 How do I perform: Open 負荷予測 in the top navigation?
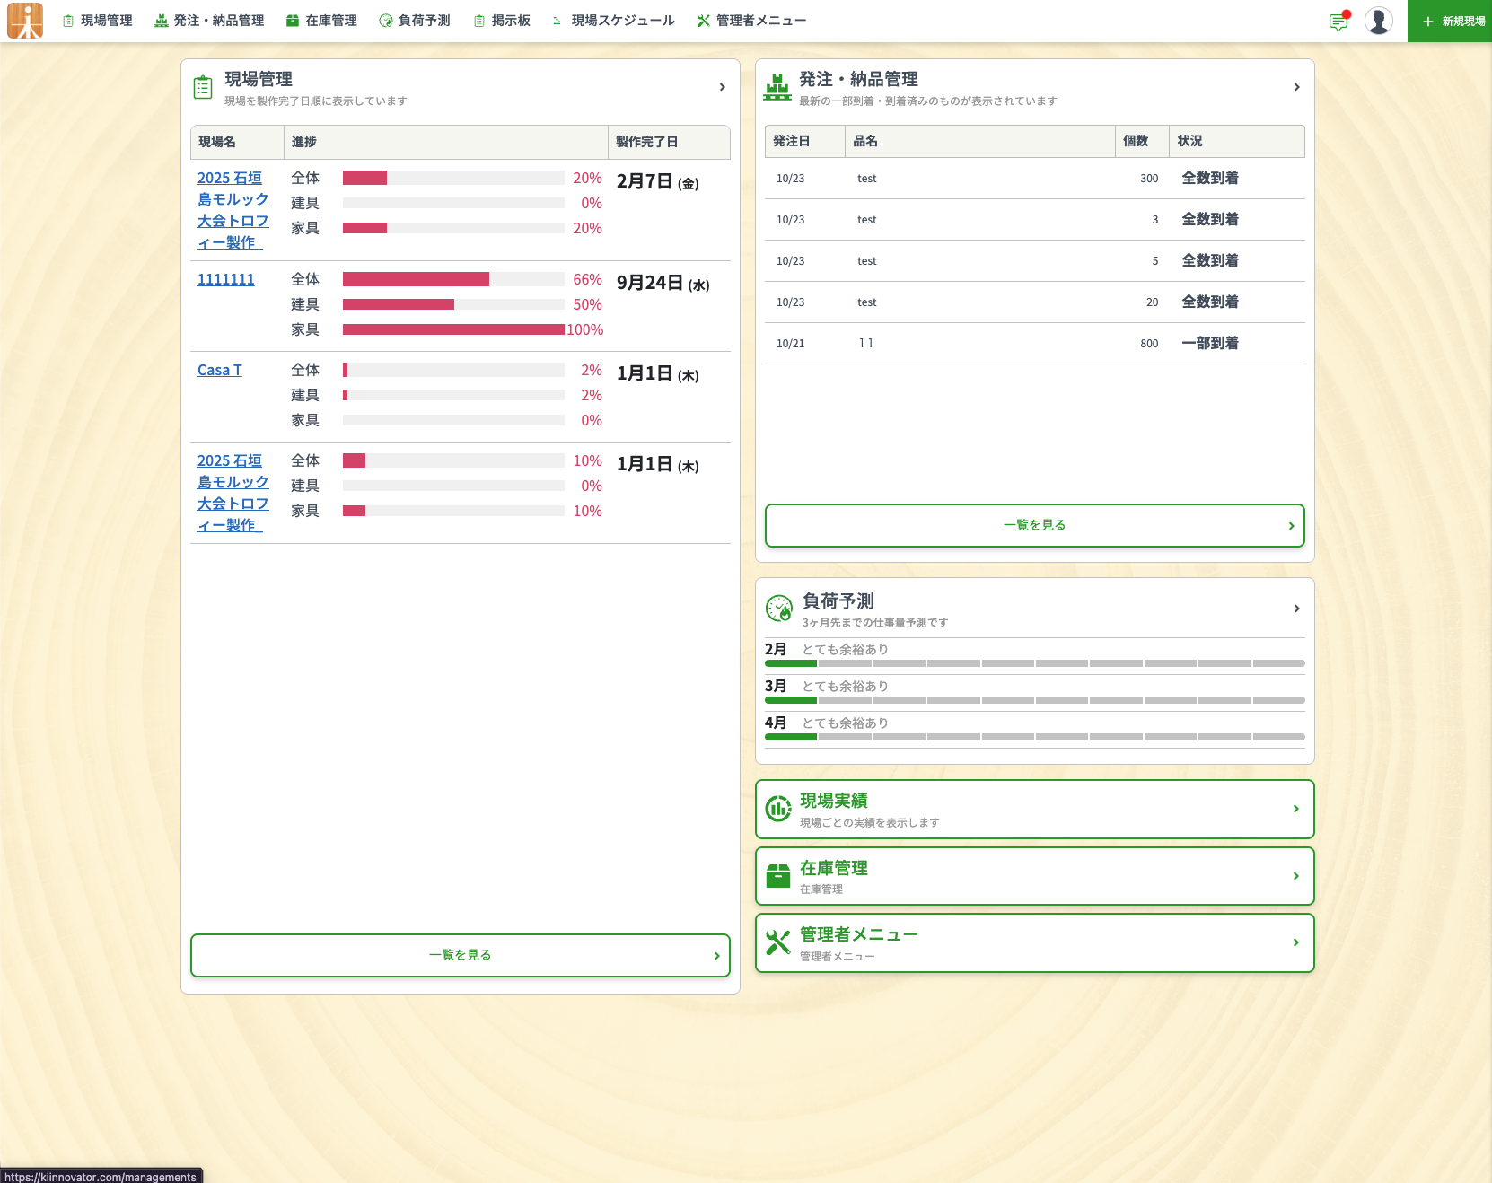click(x=415, y=21)
